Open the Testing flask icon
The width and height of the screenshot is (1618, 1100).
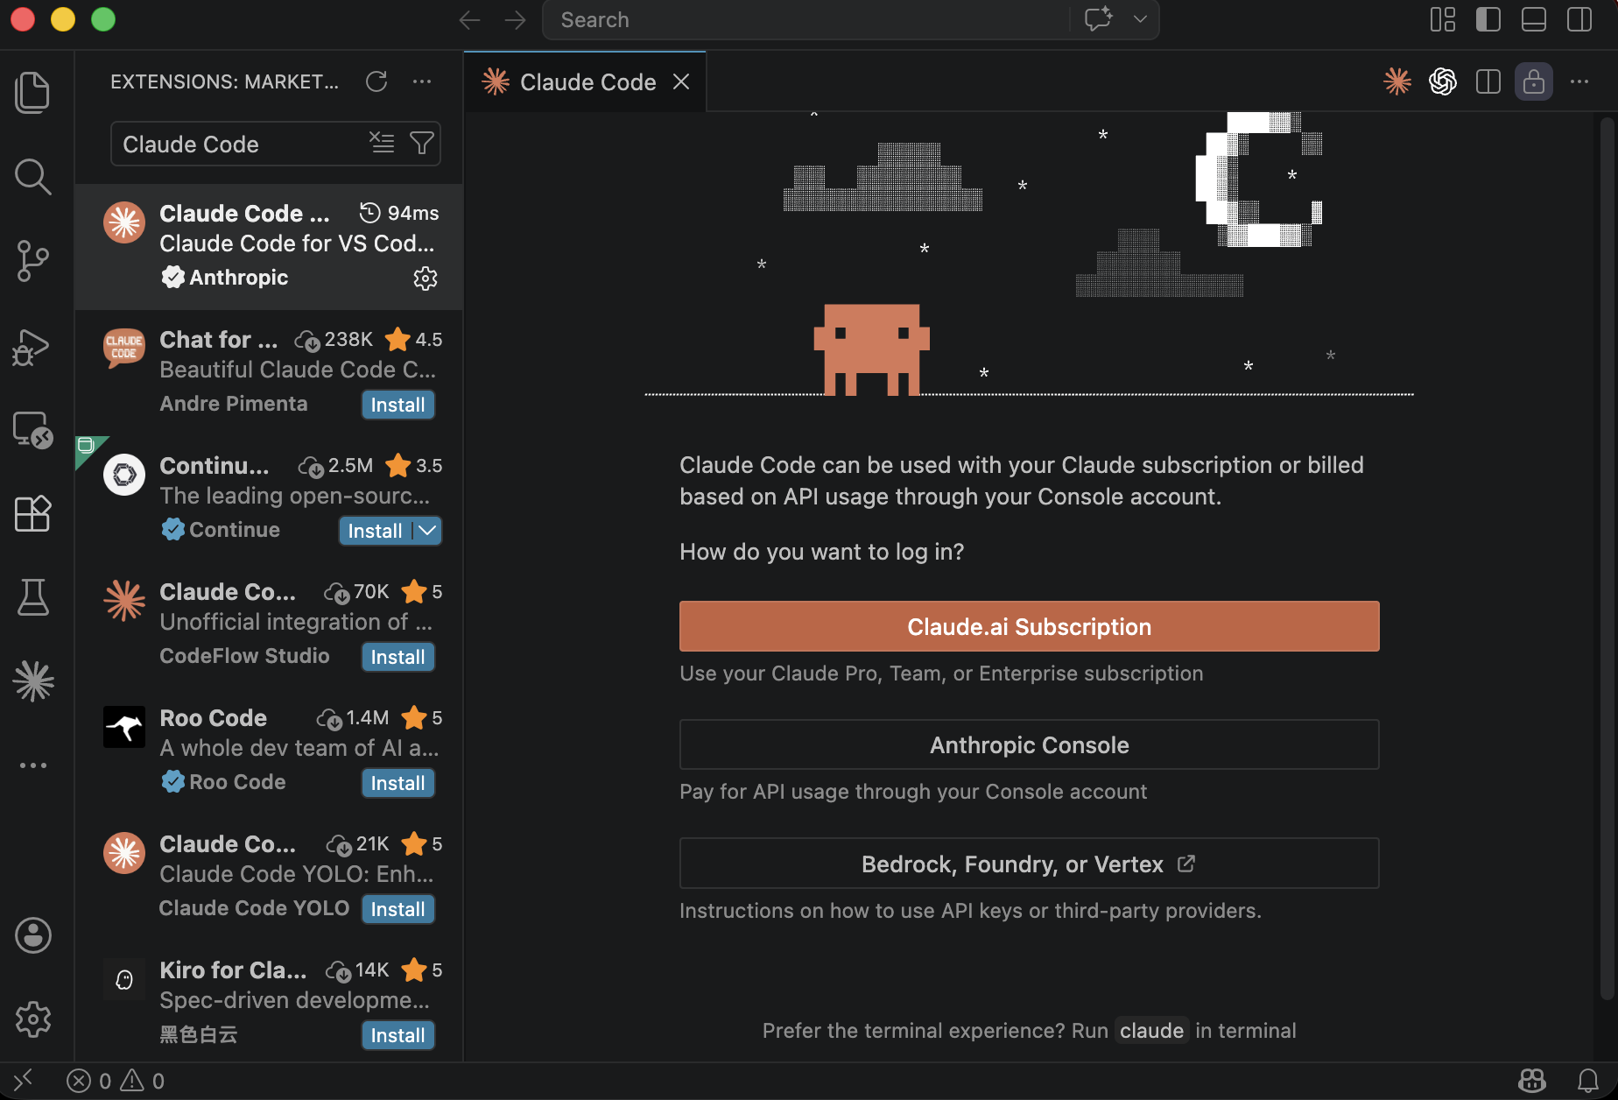(x=32, y=597)
